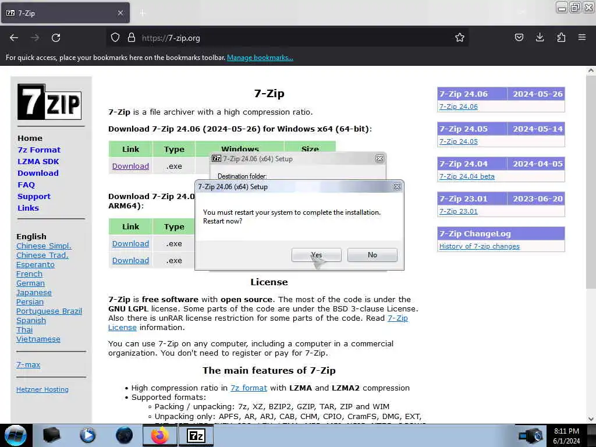The height and width of the screenshot is (447, 596).
Task: Click the page scrollbar down arrow
Action: 591,419
